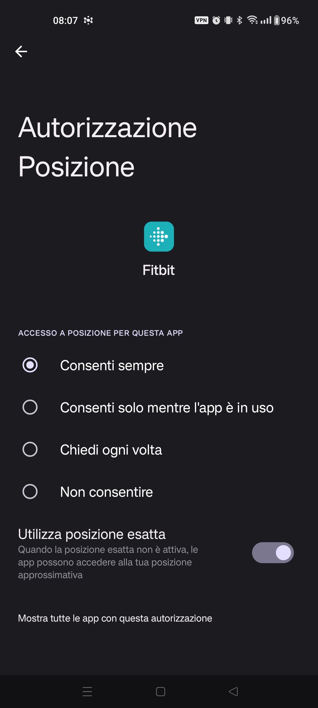The width and height of the screenshot is (318, 708).
Task: Tap the Bluetooth status icon
Action: click(x=240, y=20)
